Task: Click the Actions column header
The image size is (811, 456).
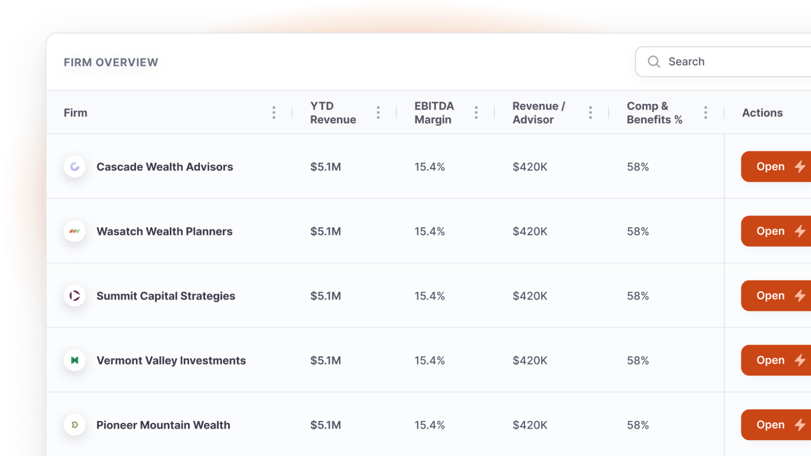Action: [x=762, y=113]
